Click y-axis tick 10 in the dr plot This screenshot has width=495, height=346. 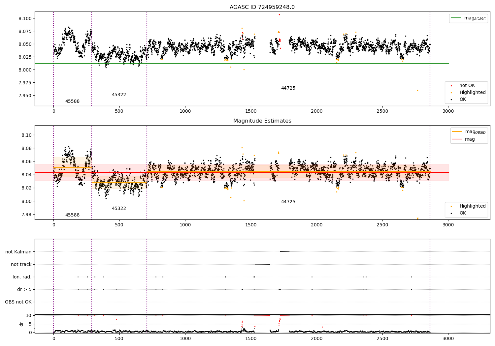pyautogui.click(x=29, y=315)
